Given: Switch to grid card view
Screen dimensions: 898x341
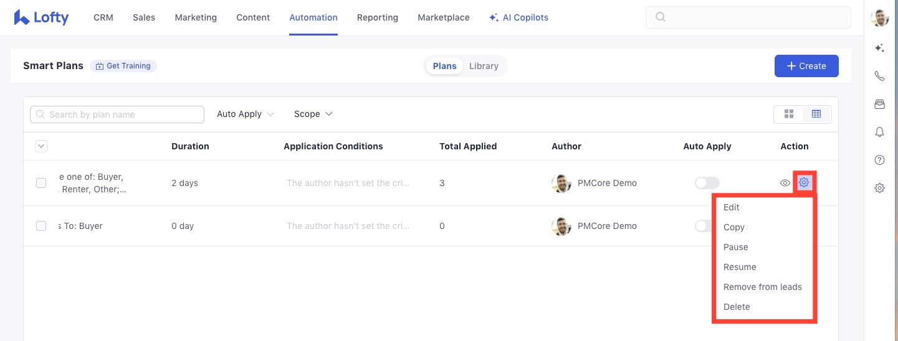Looking at the screenshot, I should pyautogui.click(x=789, y=114).
